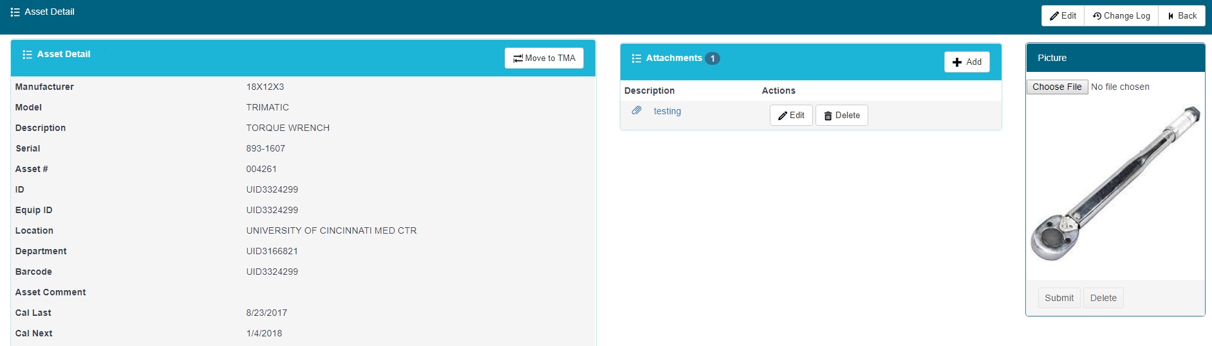The height and width of the screenshot is (346, 1212).
Task: Click Choose File for picture upload
Action: pos(1057,87)
